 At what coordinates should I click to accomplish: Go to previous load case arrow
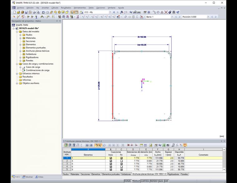[x=114, y=12]
